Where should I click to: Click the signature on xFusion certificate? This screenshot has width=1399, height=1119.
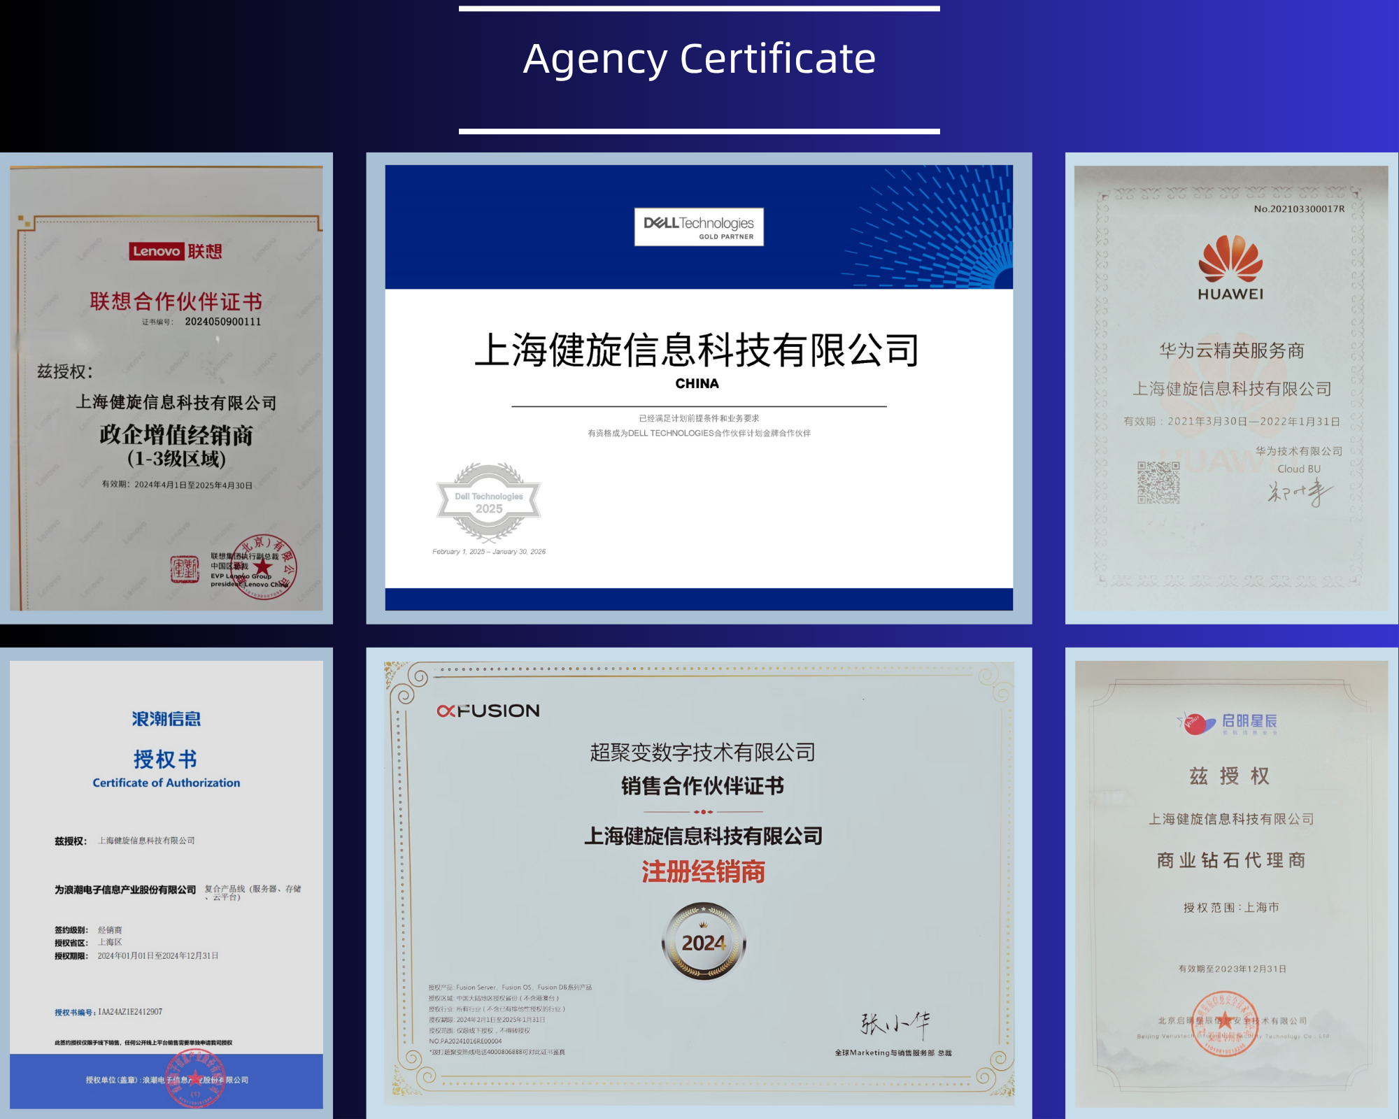point(895,1024)
